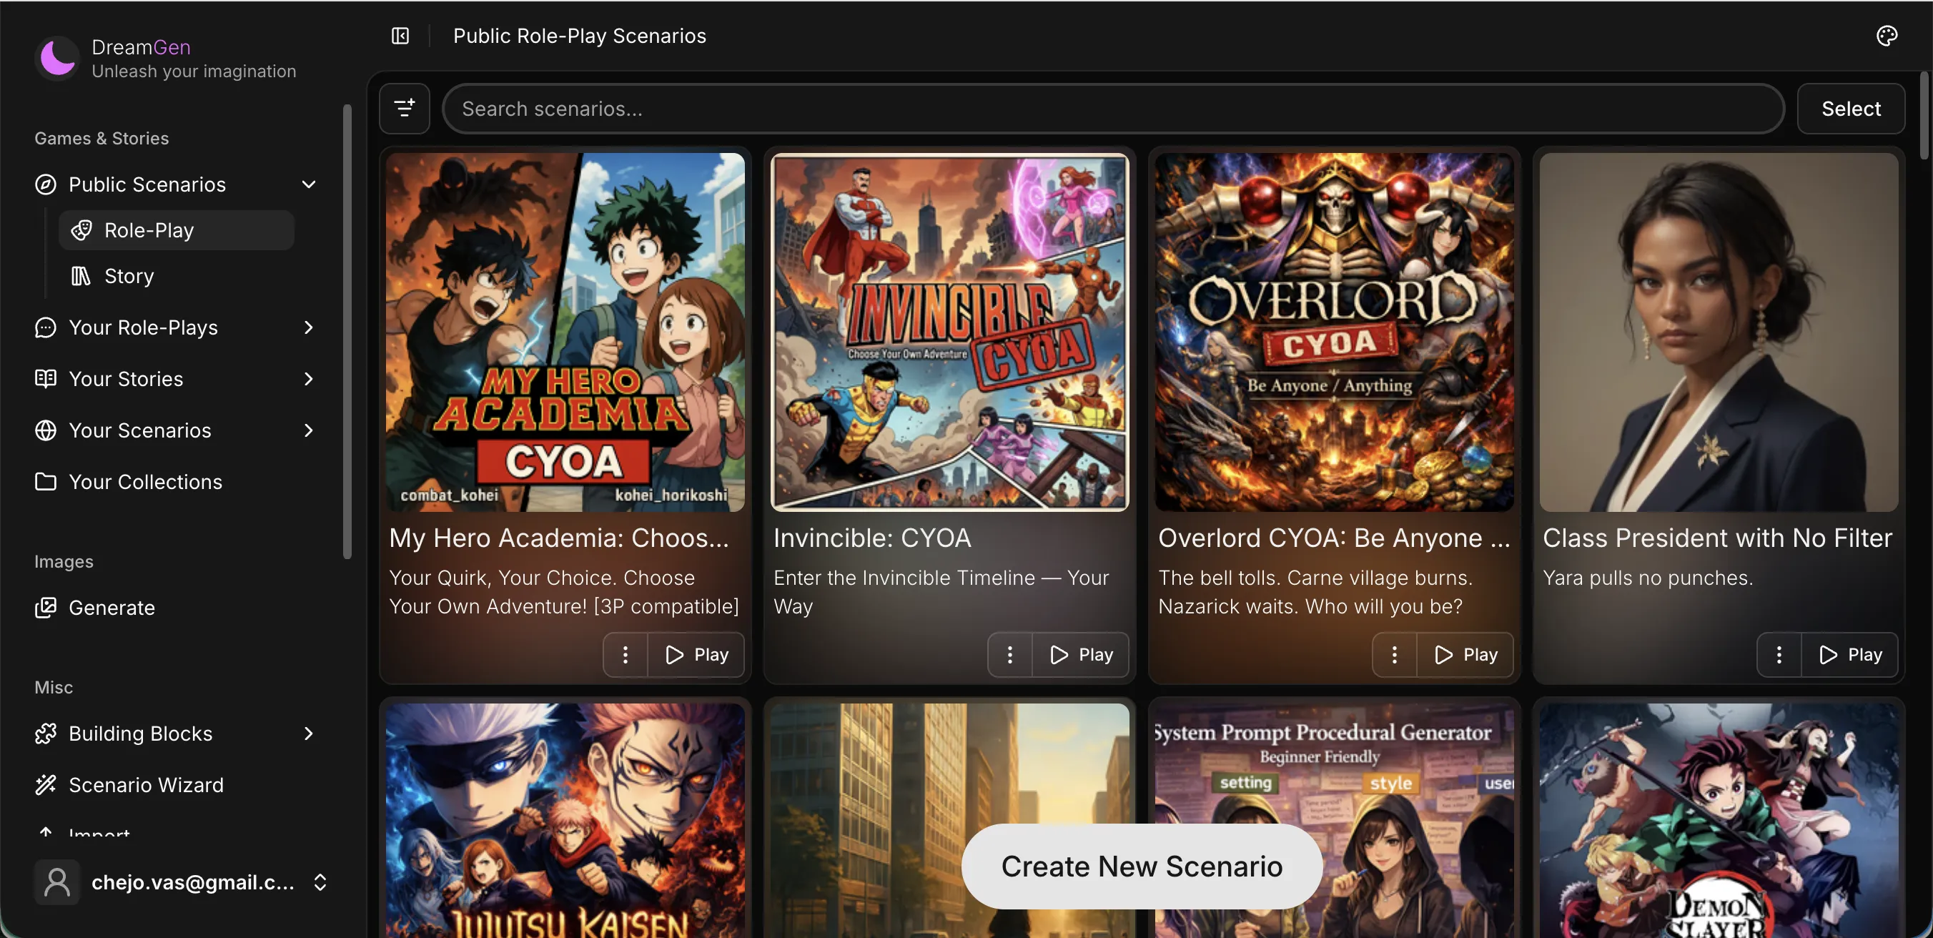Open the Class President portrait image
1933x938 pixels.
click(1719, 332)
